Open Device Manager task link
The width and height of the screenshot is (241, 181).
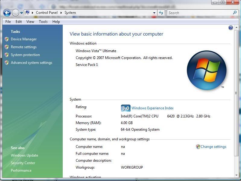[x=24, y=39]
